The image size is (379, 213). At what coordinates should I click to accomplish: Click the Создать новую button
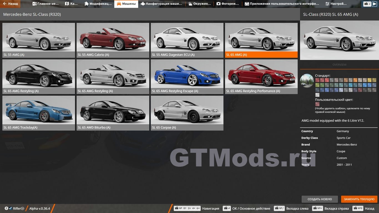[320, 199]
